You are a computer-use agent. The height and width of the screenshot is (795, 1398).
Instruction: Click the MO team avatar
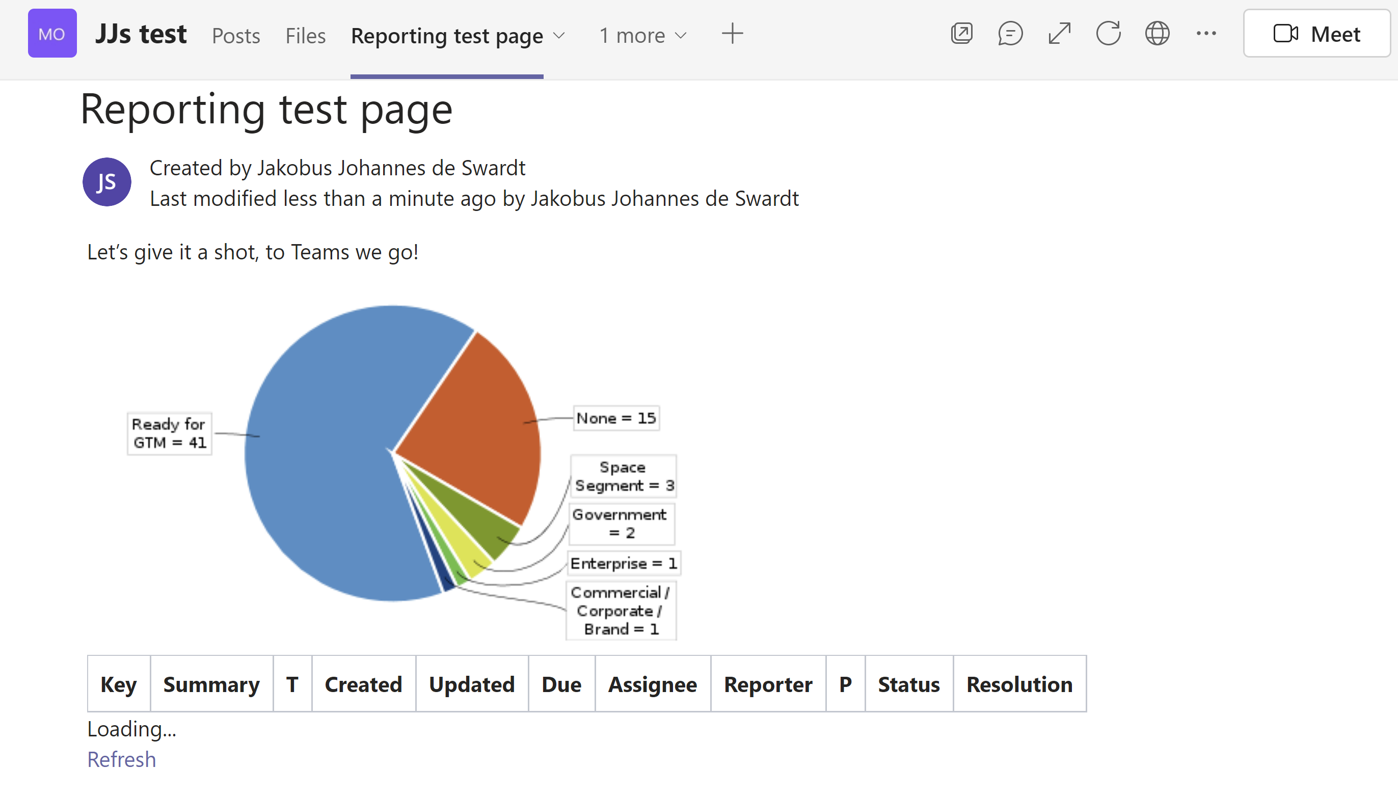52,33
